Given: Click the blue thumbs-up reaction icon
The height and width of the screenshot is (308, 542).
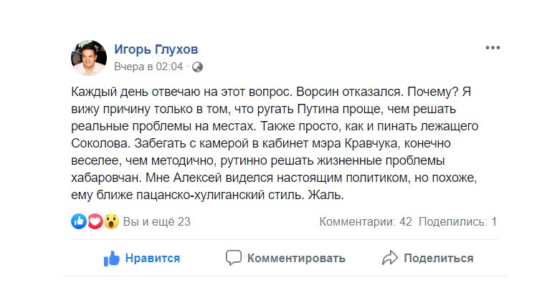Looking at the screenshot, I should click(x=79, y=221).
